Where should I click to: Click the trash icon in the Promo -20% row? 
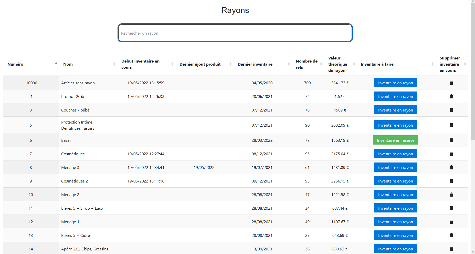point(451,96)
